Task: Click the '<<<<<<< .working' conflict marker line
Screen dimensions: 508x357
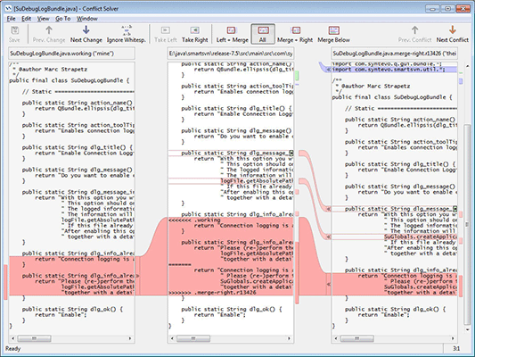Action: click(194, 220)
